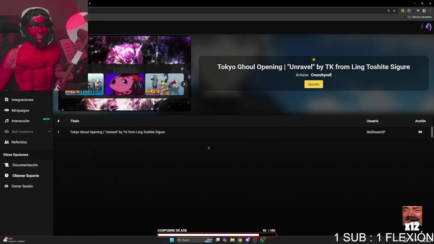Open OBS Studio from the taskbar
Image resolution: width=434 pixels, height=244 pixels.
(255, 240)
